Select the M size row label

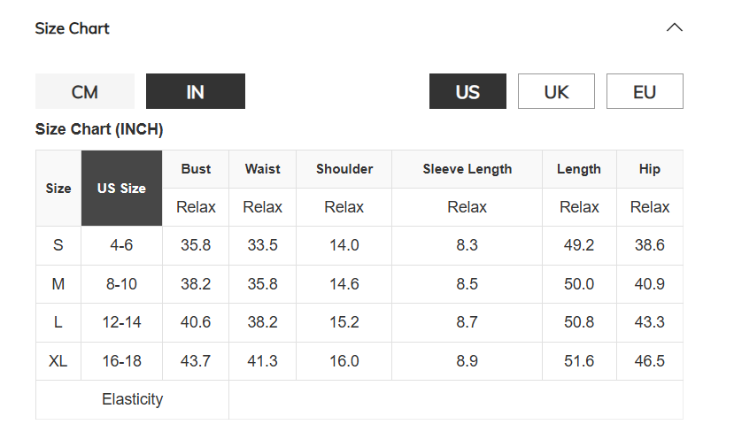tap(58, 284)
